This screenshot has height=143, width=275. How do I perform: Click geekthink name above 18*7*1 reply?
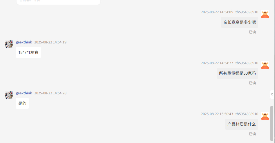(24, 42)
